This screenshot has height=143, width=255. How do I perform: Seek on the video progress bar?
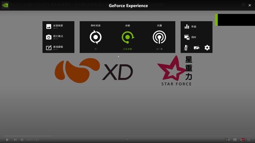point(127,136)
